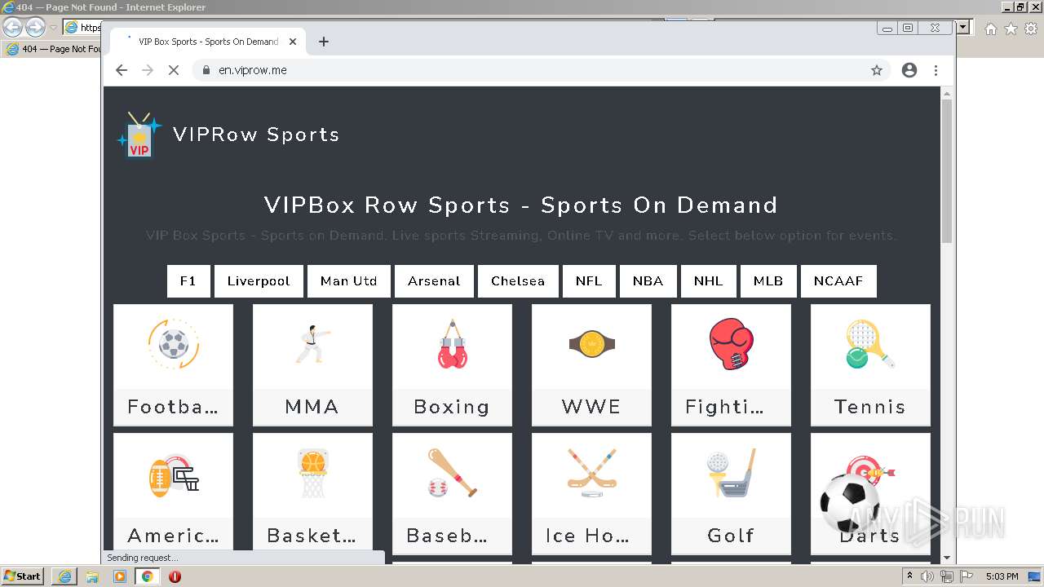The image size is (1044, 587).
Task: Click Internet Explorer back button
Action: point(13,28)
